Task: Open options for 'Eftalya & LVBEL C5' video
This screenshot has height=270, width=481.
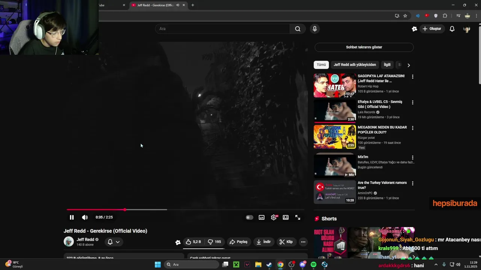Action: click(413, 102)
